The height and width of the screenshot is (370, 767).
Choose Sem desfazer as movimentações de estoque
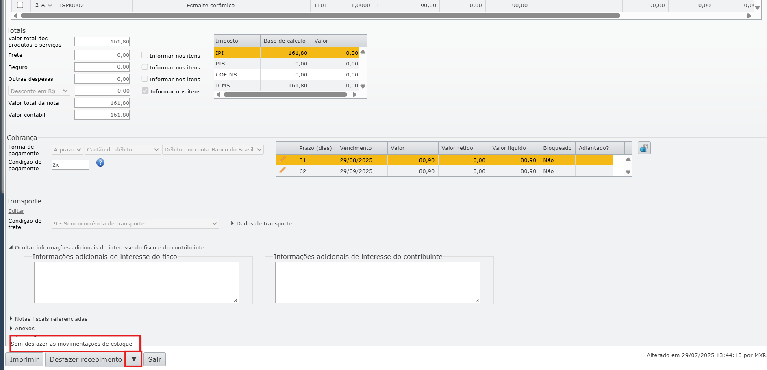coord(72,344)
